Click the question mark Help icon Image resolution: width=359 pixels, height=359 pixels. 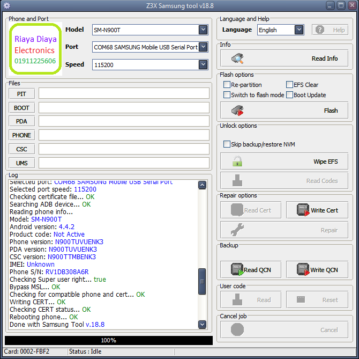(320, 30)
